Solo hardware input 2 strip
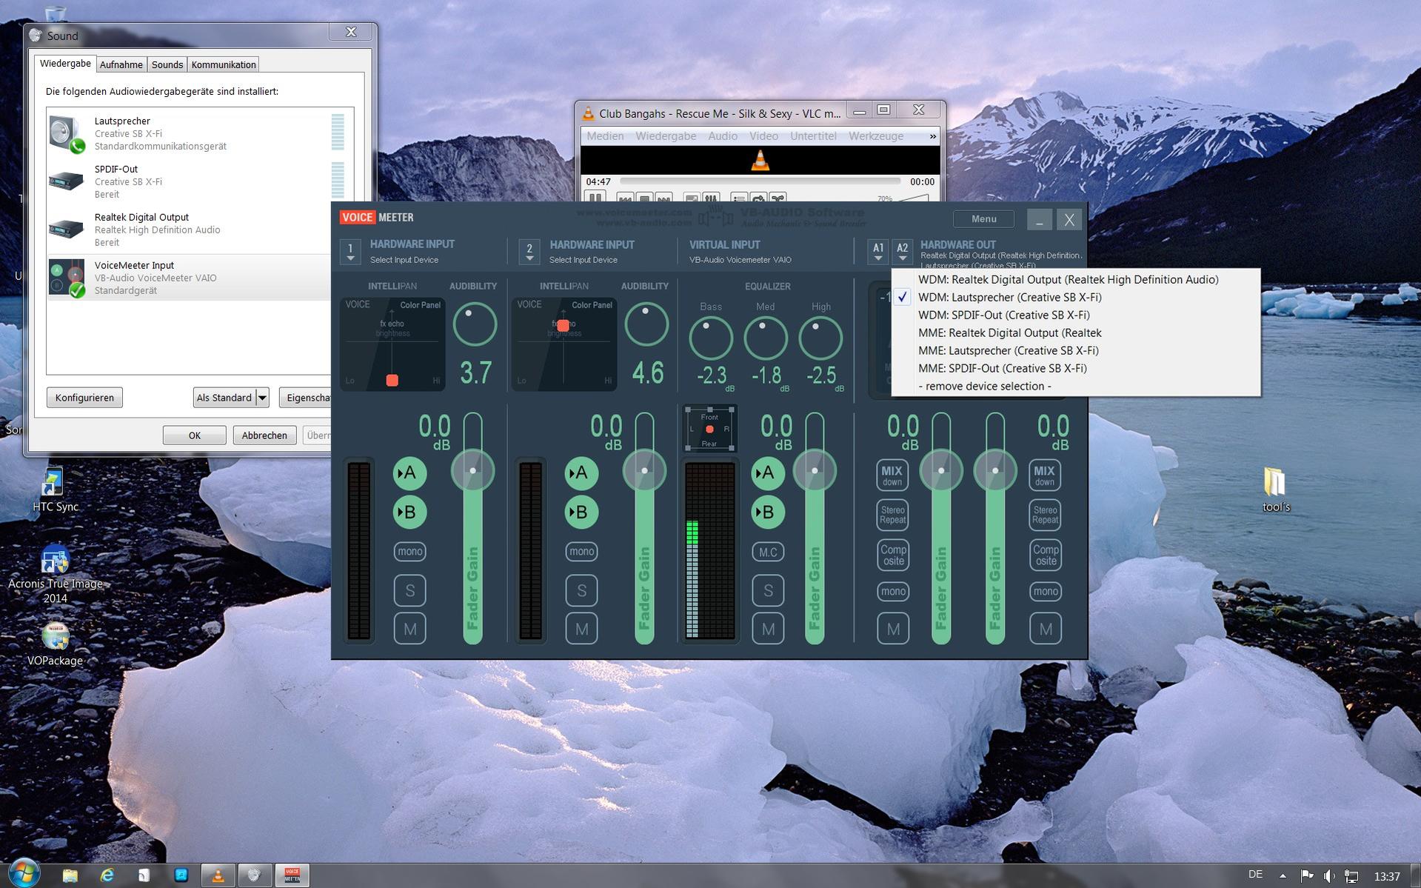Image resolution: width=1421 pixels, height=888 pixels. tap(581, 590)
